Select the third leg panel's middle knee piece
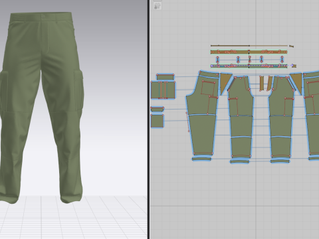The height and width of the screenshot is (239, 319). click(x=280, y=126)
